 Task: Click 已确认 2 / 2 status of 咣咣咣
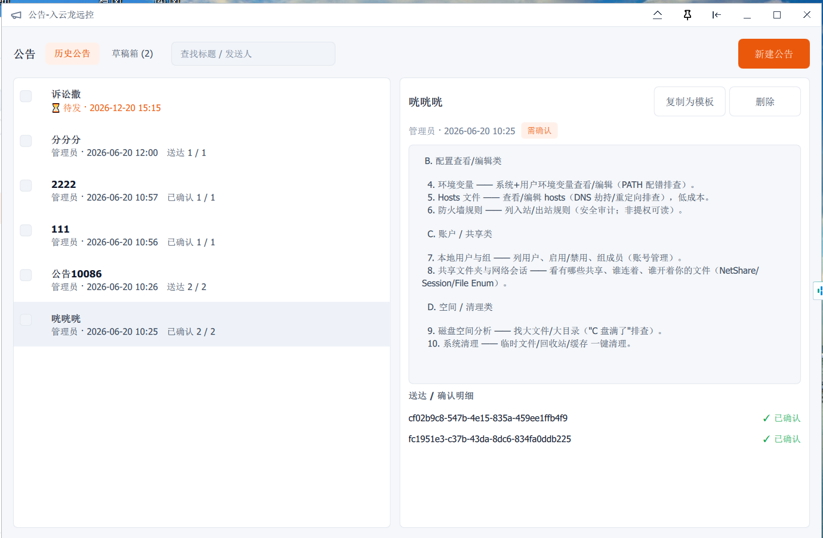click(191, 332)
